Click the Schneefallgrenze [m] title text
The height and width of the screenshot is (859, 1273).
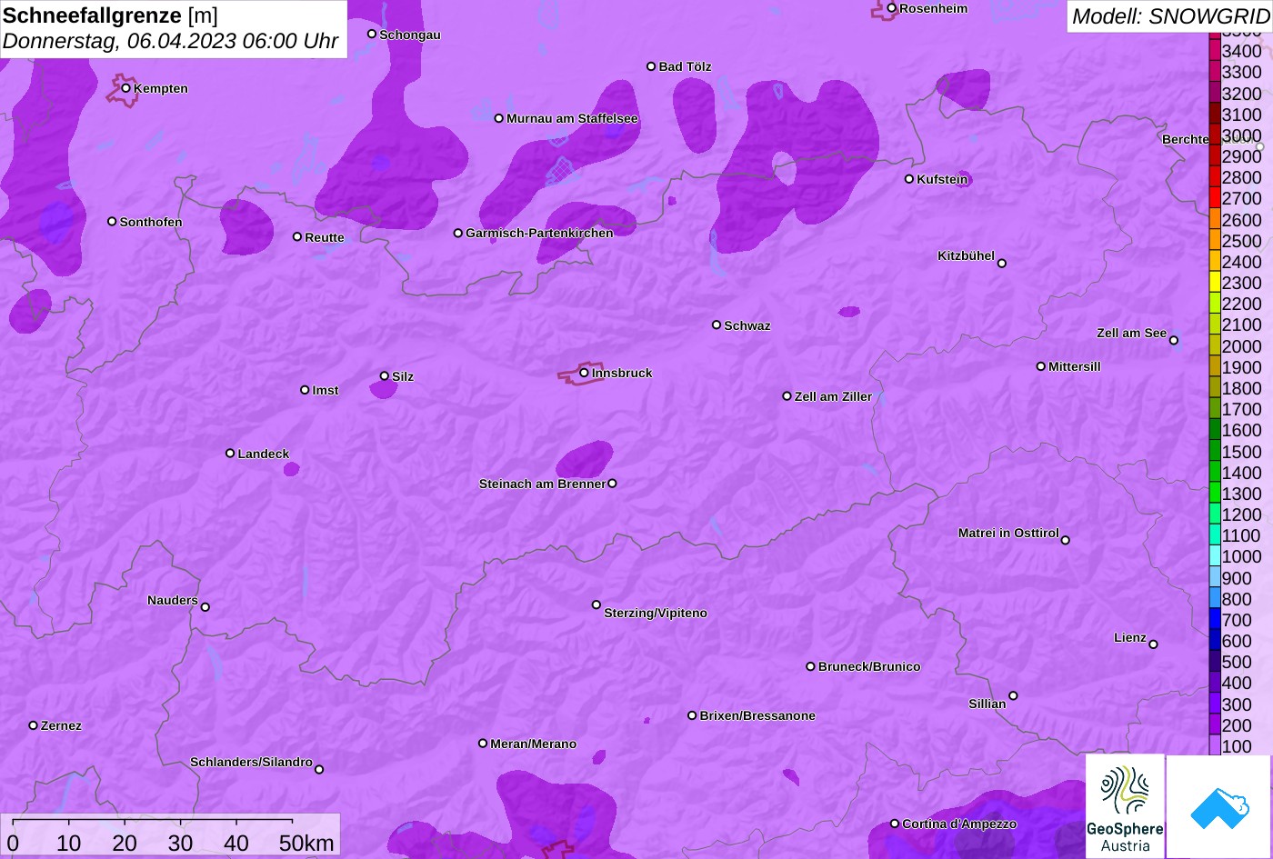pyautogui.click(x=110, y=15)
